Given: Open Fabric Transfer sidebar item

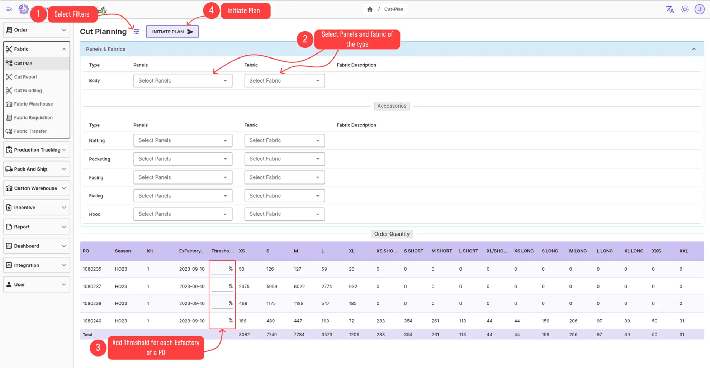Looking at the screenshot, I should (30, 131).
